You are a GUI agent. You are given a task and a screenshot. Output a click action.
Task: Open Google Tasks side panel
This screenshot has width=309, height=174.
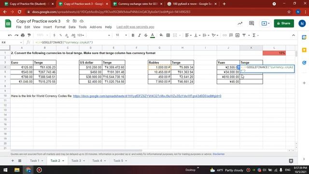pyautogui.click(x=304, y=63)
